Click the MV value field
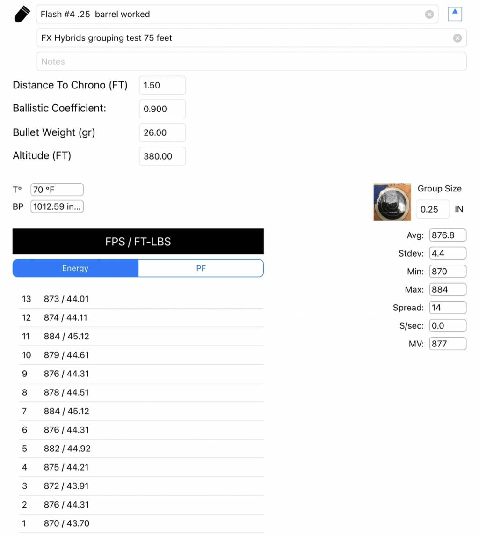479x537 pixels. click(x=447, y=344)
